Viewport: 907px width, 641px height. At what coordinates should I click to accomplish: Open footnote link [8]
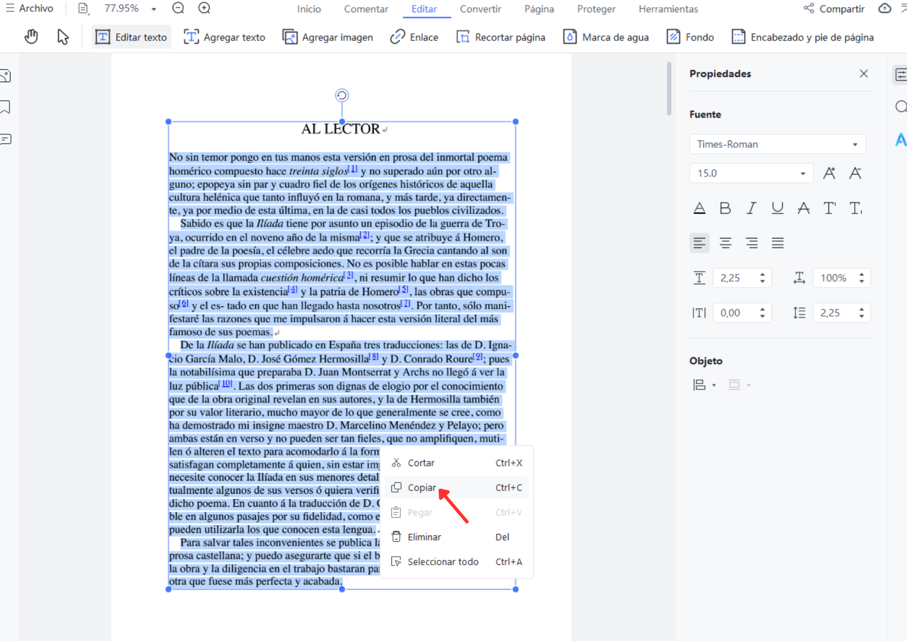point(374,356)
